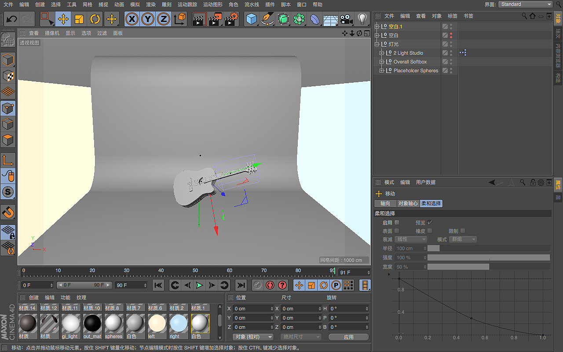Screen dimensions: 563x352
Task: Toggle the 橡皮 checkbox
Action: click(430, 231)
